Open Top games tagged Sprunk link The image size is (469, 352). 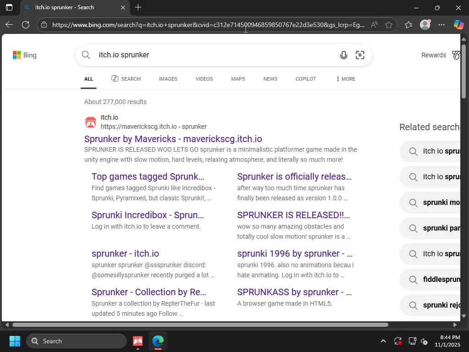tap(148, 176)
